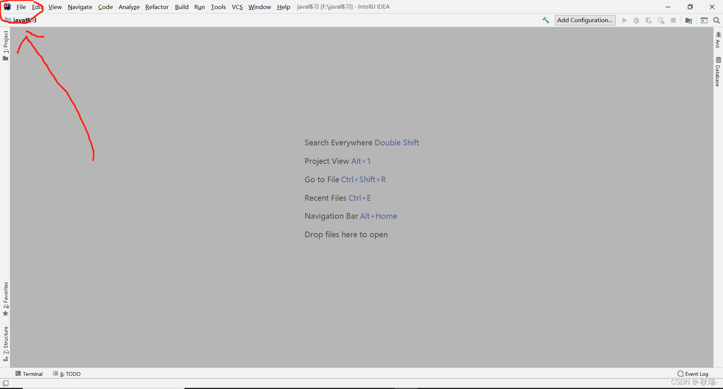This screenshot has width=723, height=389.
Task: Close the IntelliJ IDEA window
Action: click(712, 7)
